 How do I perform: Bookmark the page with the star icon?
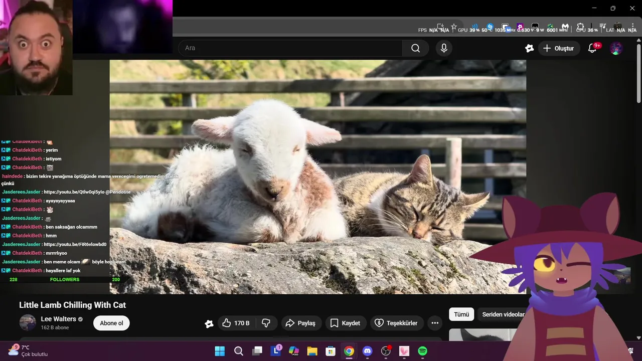click(x=454, y=27)
